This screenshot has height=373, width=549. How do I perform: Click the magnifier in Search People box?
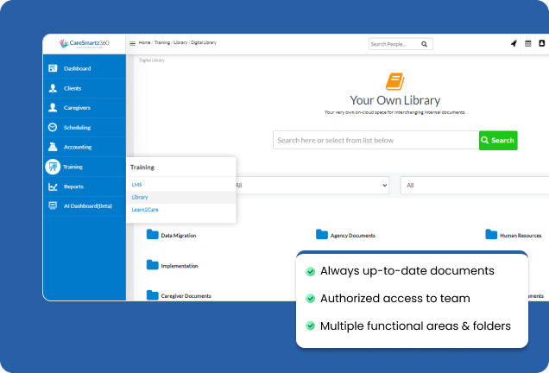click(x=426, y=44)
